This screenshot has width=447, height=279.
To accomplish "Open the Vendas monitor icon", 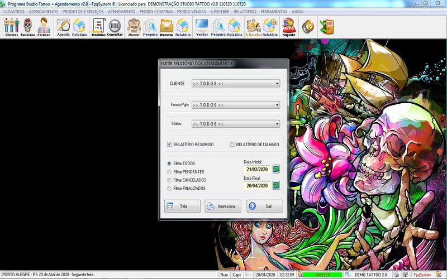I will point(202,27).
